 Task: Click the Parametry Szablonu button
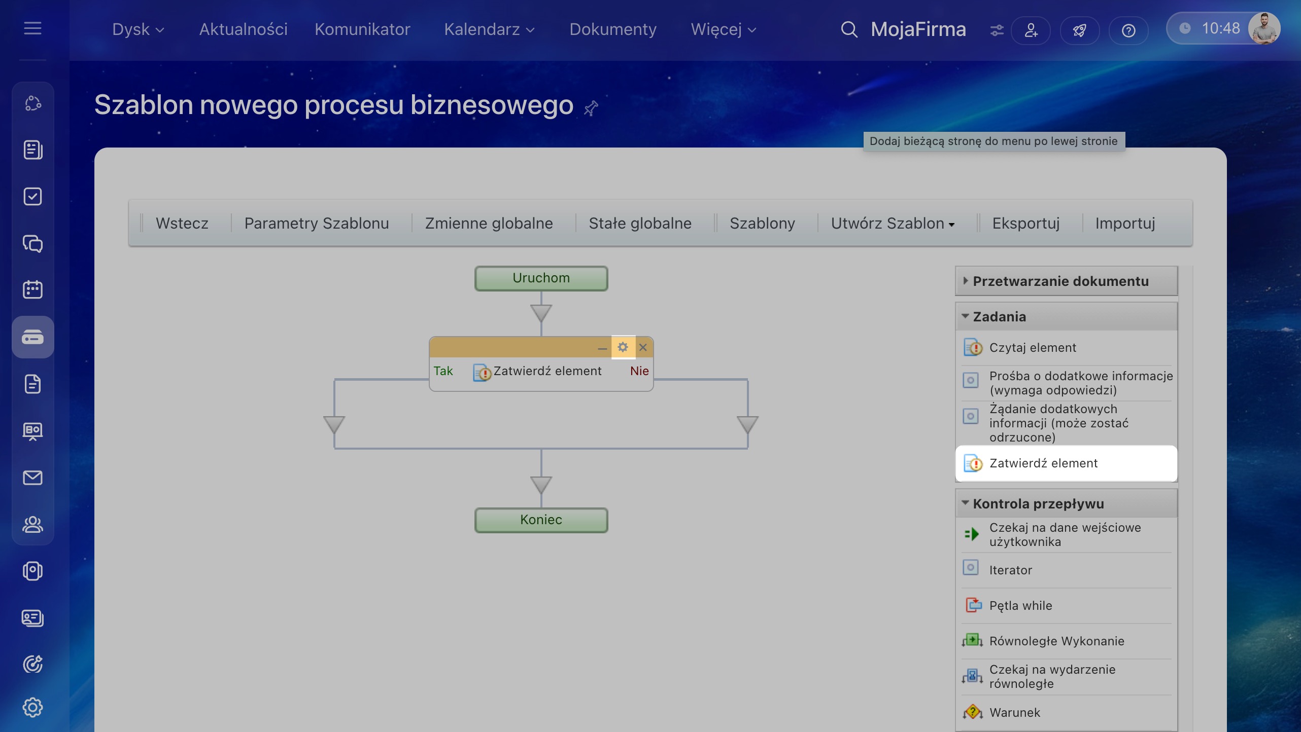(x=317, y=224)
